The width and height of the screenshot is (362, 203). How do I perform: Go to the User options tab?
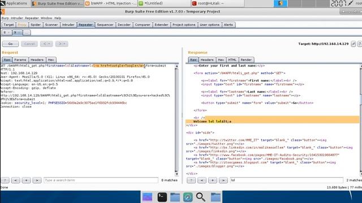(x=209, y=25)
